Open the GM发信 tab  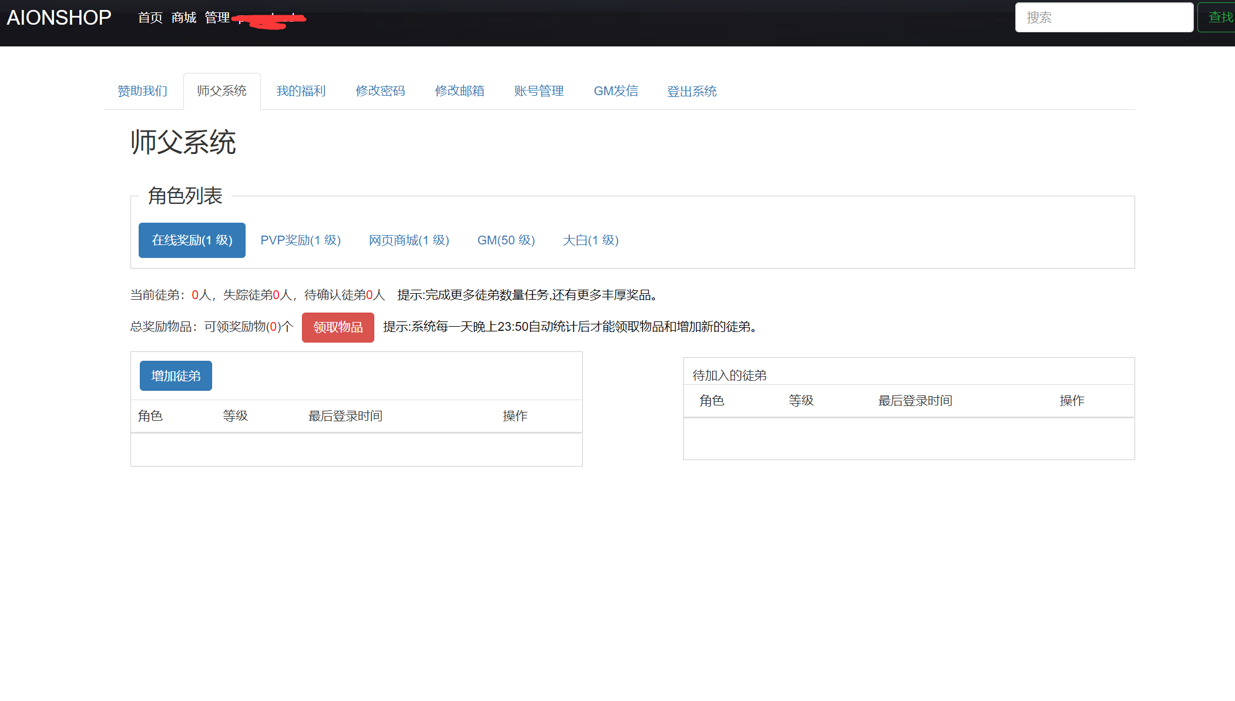616,91
